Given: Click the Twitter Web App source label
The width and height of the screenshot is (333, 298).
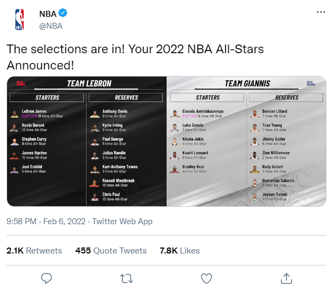Looking at the screenshot, I should [x=122, y=221].
